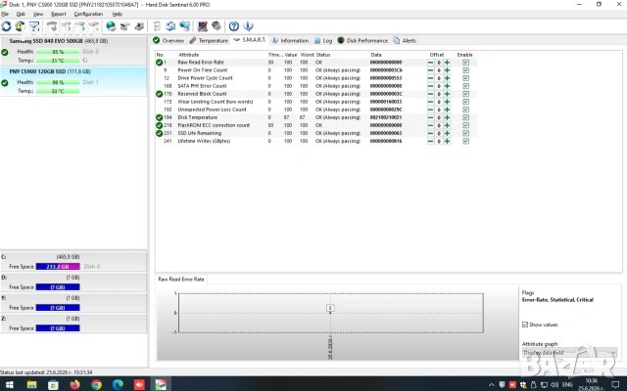This screenshot has height=391, width=627.
Task: Launch Google Chrome from the taskbar
Action: coord(96,384)
